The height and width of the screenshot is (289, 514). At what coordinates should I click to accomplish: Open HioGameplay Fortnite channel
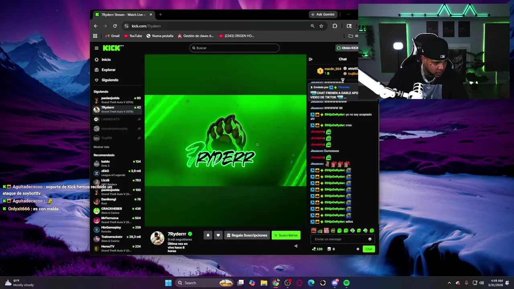point(117,230)
